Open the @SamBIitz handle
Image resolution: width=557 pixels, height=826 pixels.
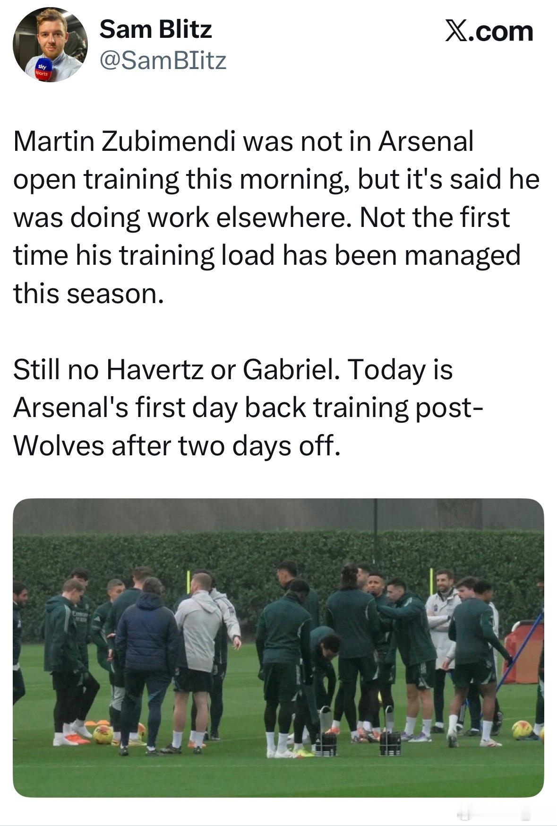(163, 61)
